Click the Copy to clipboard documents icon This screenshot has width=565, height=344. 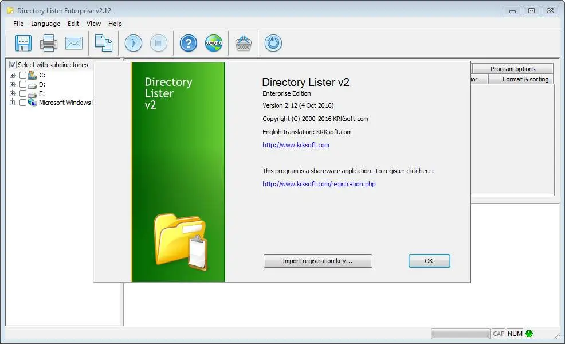click(x=104, y=43)
